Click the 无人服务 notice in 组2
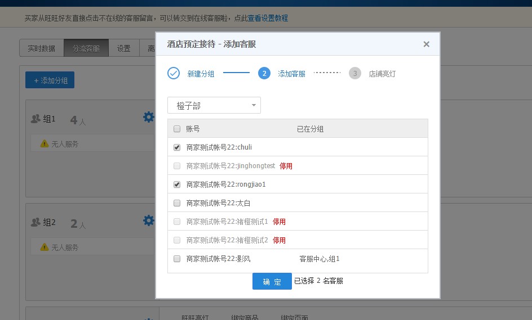532x320 pixels. (92, 247)
